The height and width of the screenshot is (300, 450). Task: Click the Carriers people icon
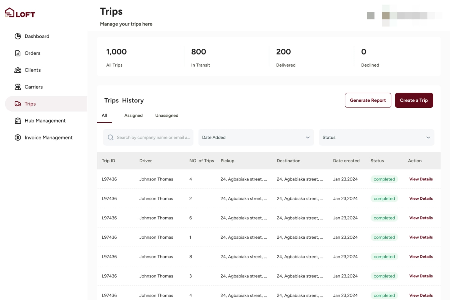[18, 87]
